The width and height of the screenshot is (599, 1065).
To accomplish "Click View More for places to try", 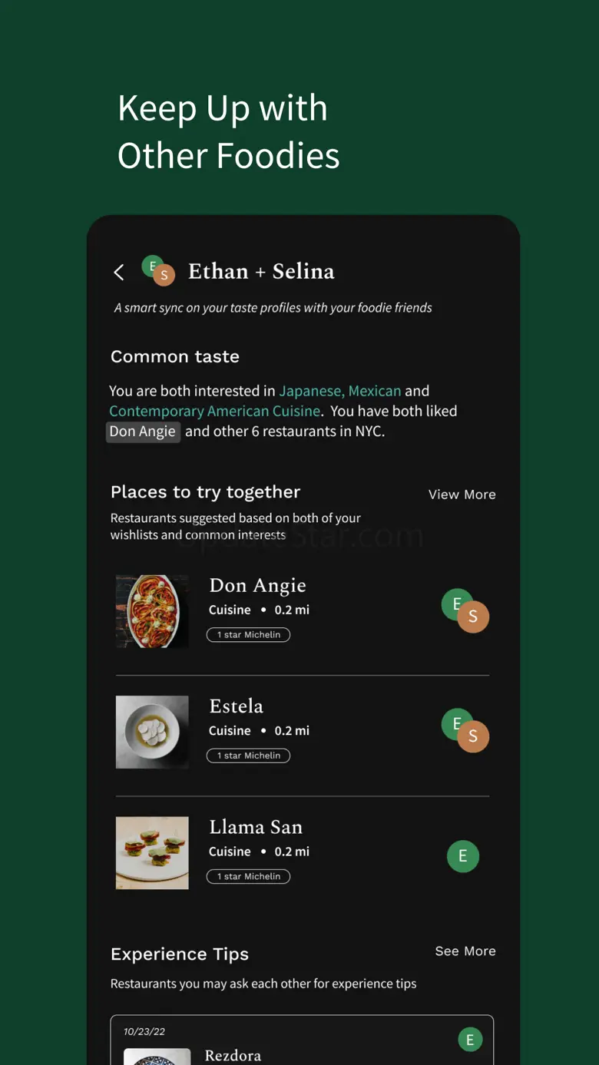I will [x=462, y=494].
